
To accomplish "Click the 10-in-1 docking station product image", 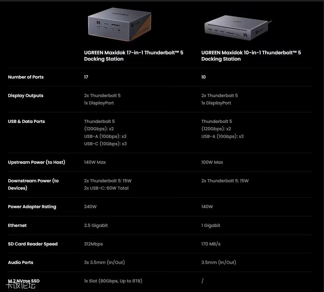I will (x=237, y=29).
